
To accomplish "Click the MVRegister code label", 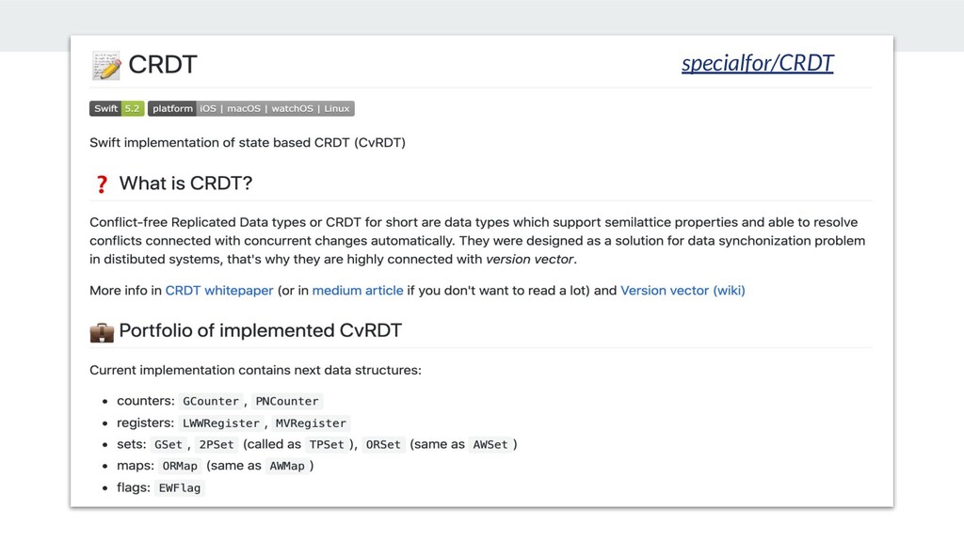I will [x=311, y=423].
